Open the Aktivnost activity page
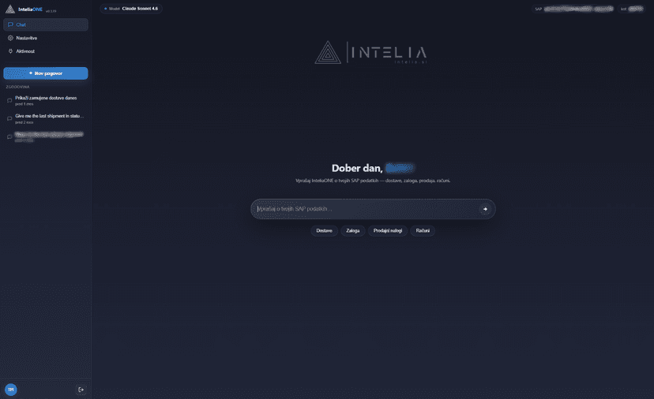 click(46, 51)
